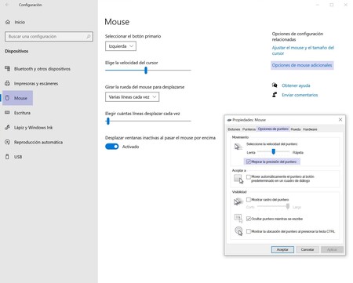Click the CTRL pointer location icon

tap(238, 230)
